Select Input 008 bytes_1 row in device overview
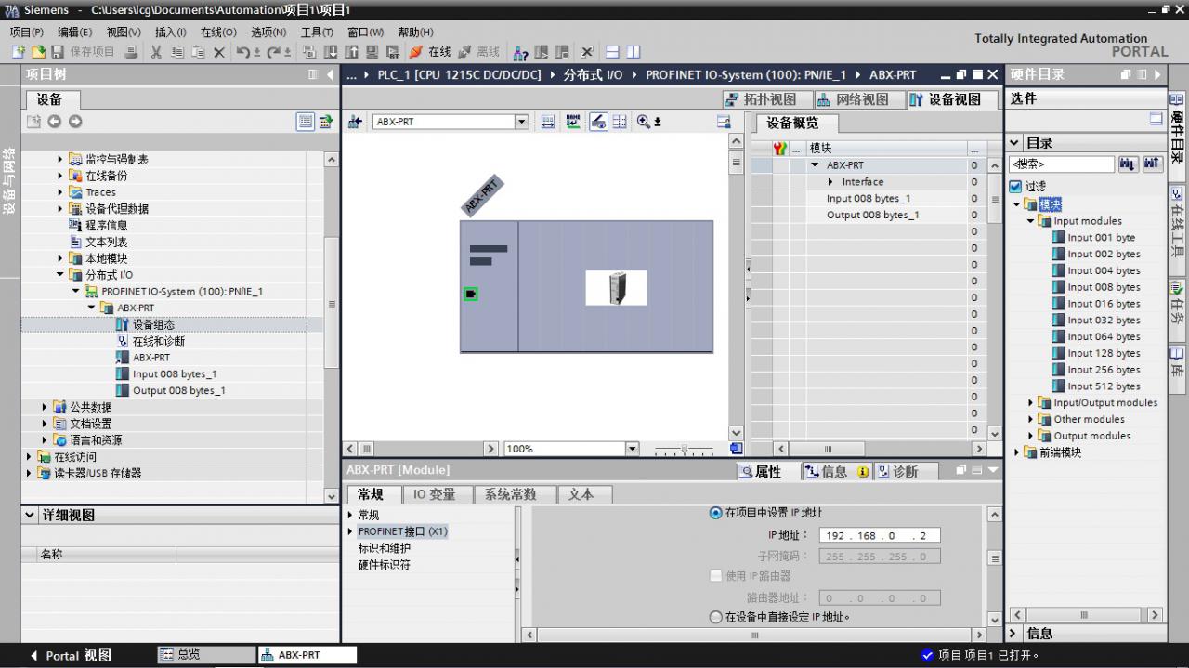The width and height of the screenshot is (1189, 668). coord(869,199)
